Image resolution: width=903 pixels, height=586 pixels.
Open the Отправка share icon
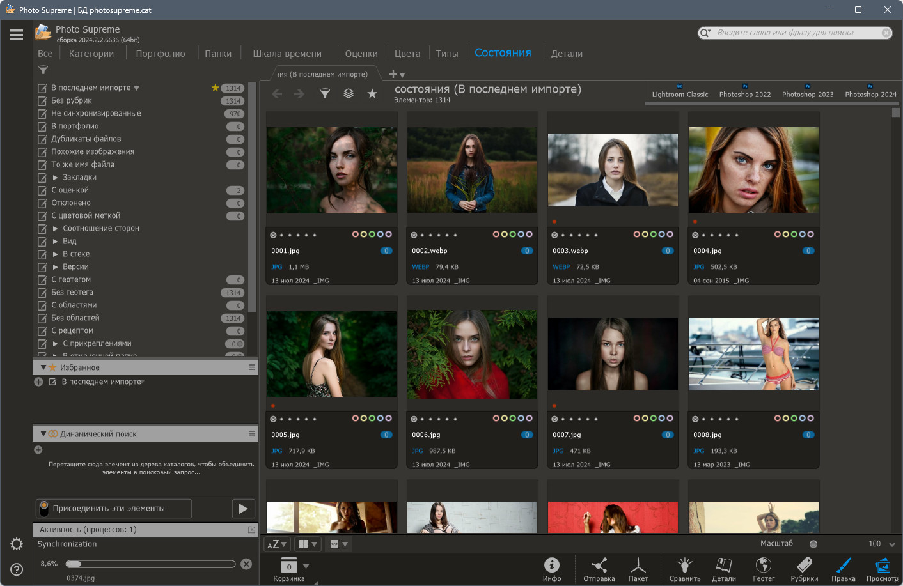[x=599, y=565]
